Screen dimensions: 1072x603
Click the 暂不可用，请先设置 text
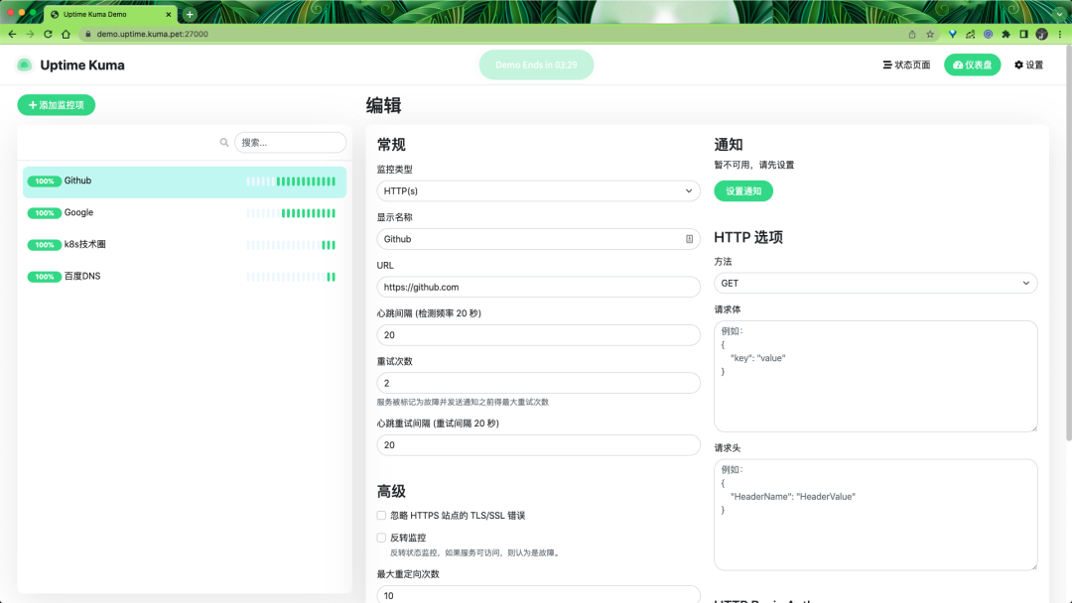pos(754,166)
